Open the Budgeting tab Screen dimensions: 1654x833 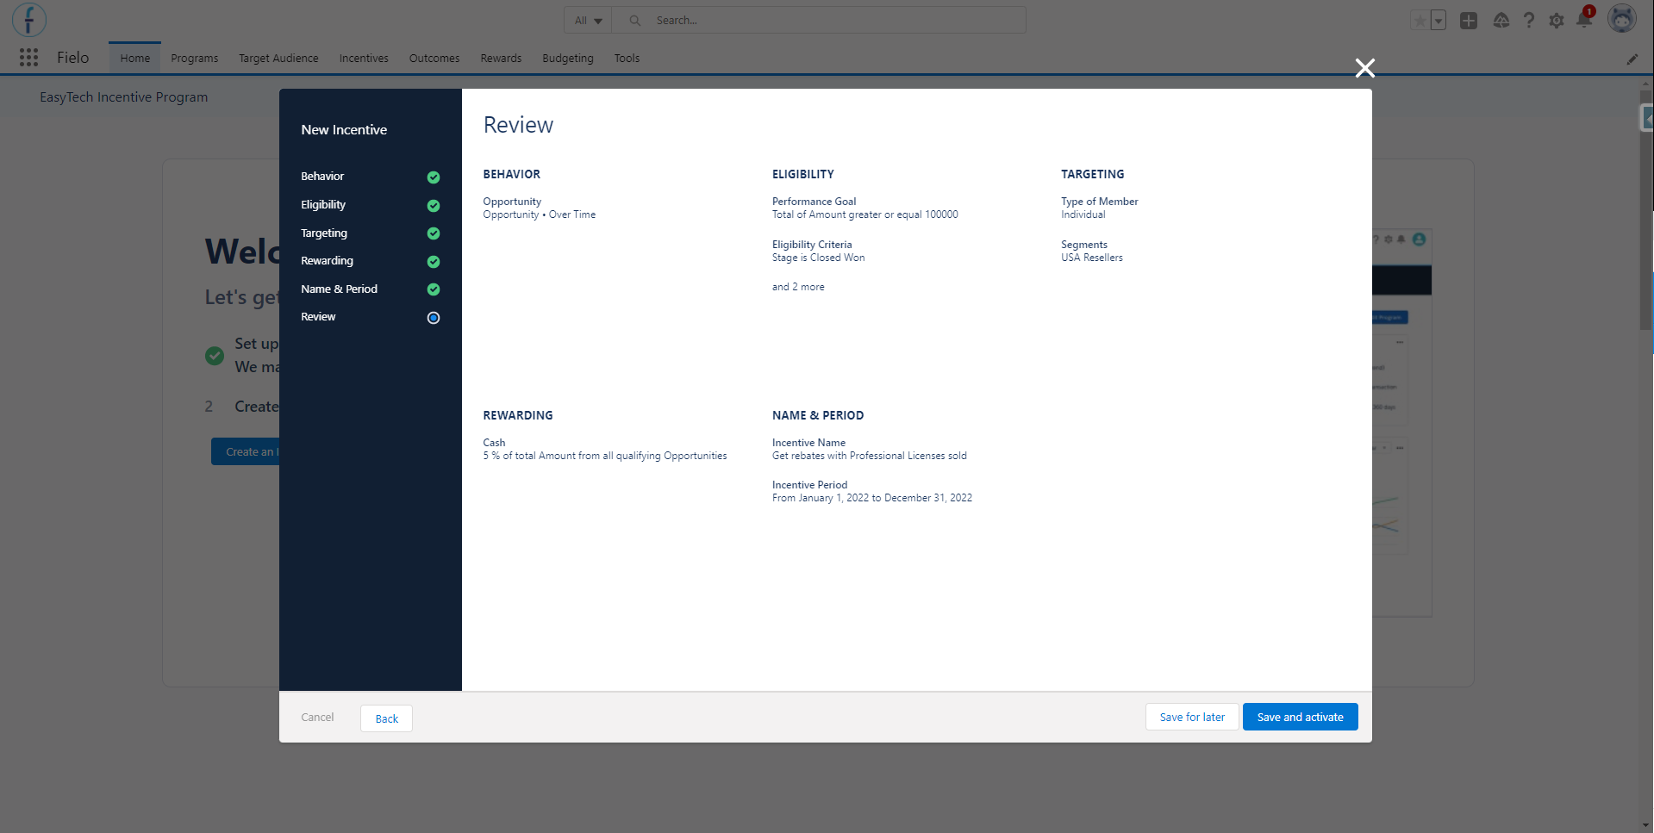pyautogui.click(x=567, y=59)
